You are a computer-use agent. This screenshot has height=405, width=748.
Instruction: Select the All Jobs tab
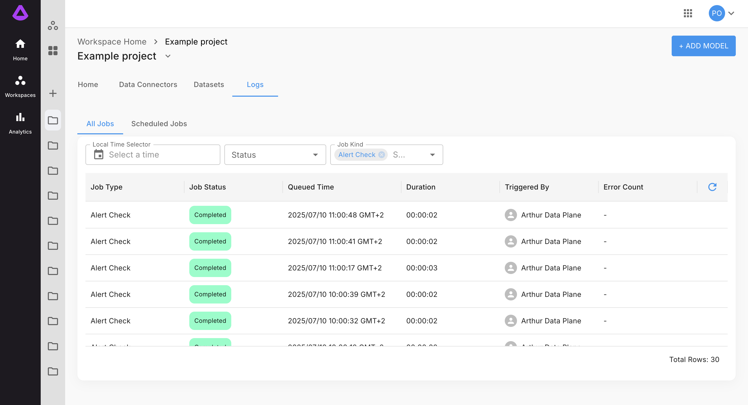tap(100, 124)
